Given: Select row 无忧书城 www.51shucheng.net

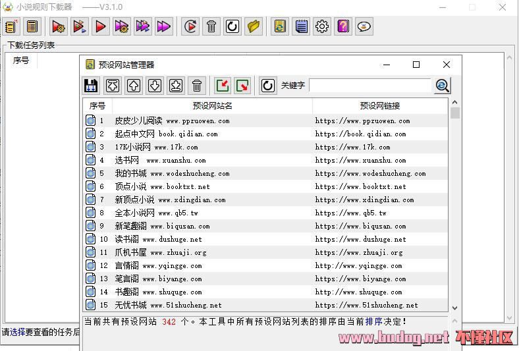Looking at the screenshot, I should point(265,305).
